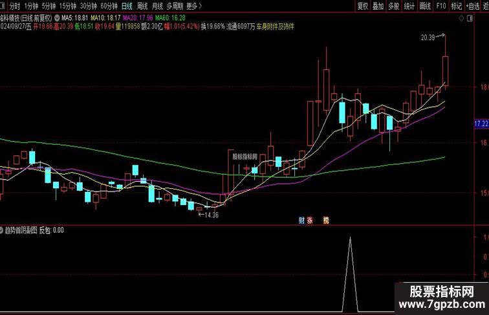
Task: Click the MA60: 16.28 indicator label
Action: (x=170, y=18)
